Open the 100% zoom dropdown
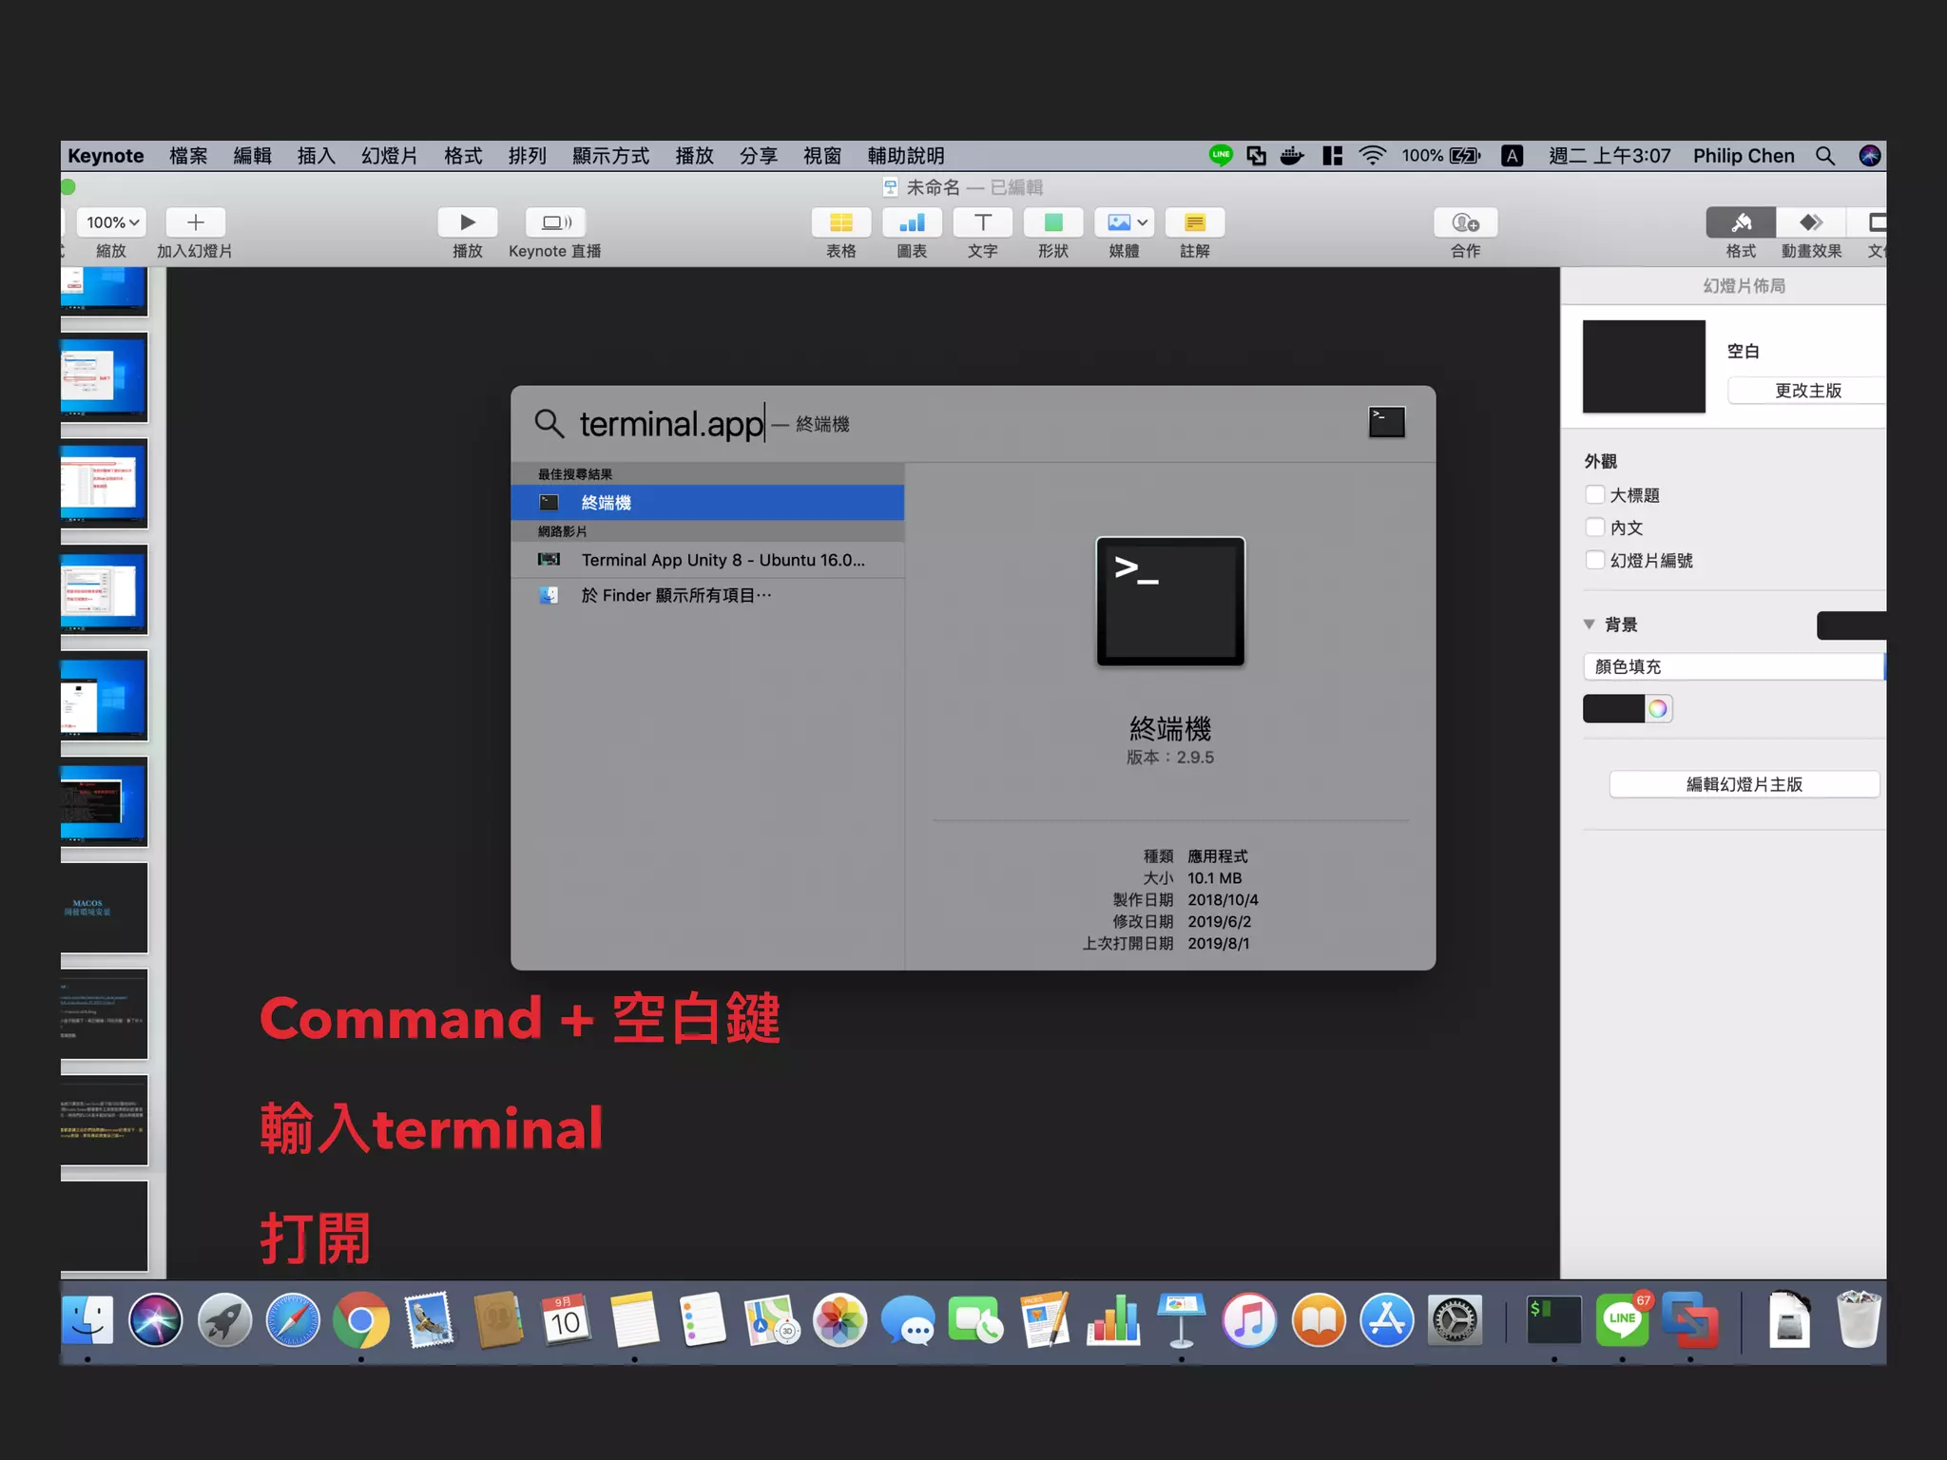This screenshot has height=1460, width=1947. [111, 222]
